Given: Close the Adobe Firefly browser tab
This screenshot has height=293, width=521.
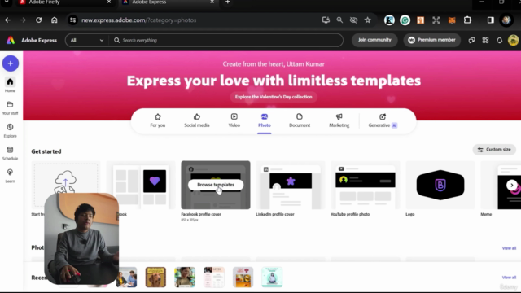Looking at the screenshot, I should click(108, 2).
